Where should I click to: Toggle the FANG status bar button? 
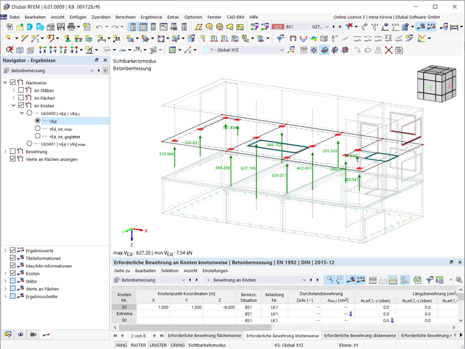(121, 345)
